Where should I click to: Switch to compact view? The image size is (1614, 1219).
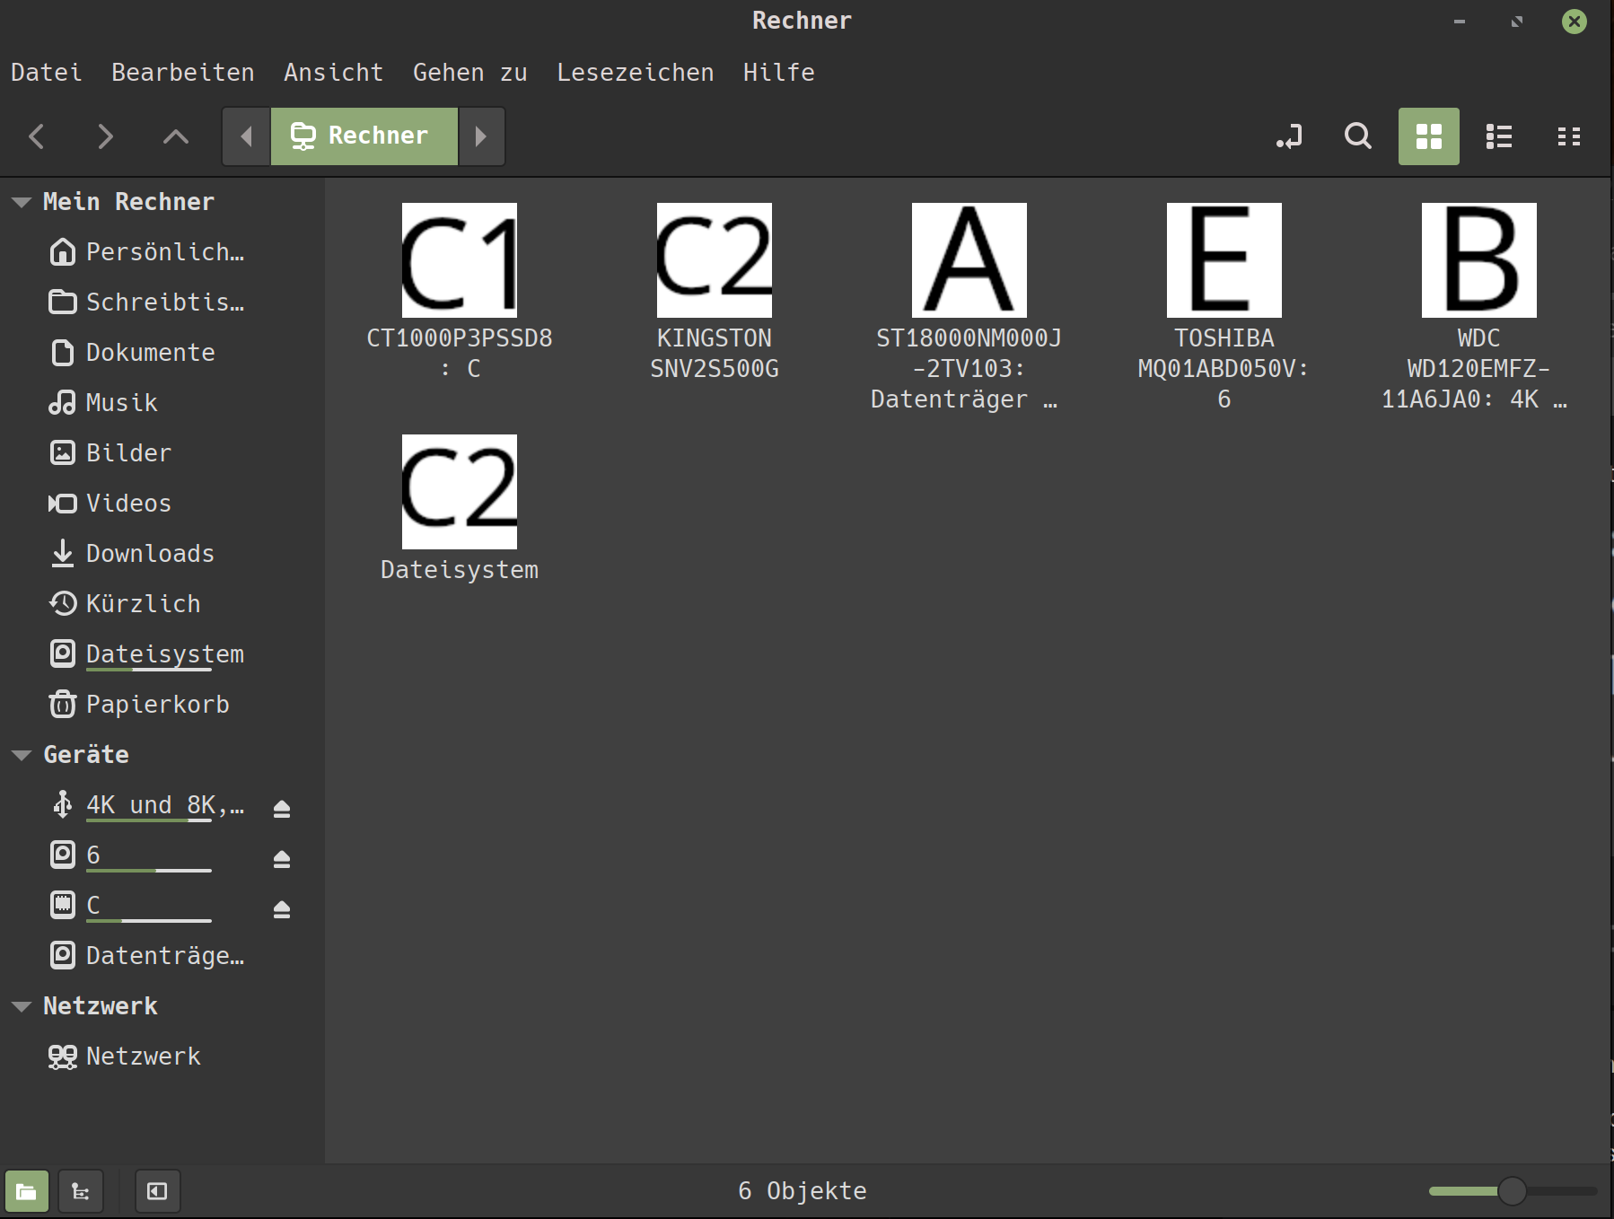[1569, 136]
